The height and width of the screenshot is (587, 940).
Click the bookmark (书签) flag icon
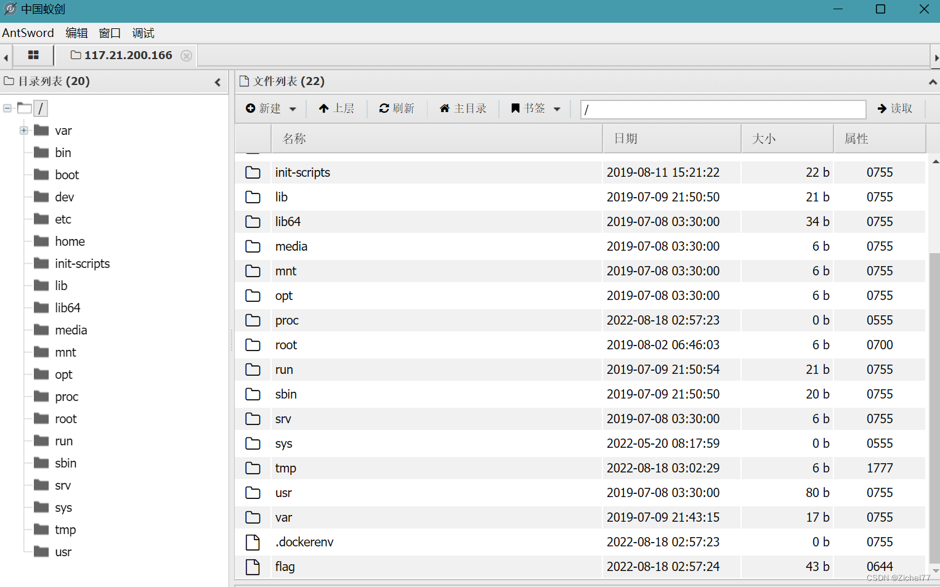coord(516,108)
